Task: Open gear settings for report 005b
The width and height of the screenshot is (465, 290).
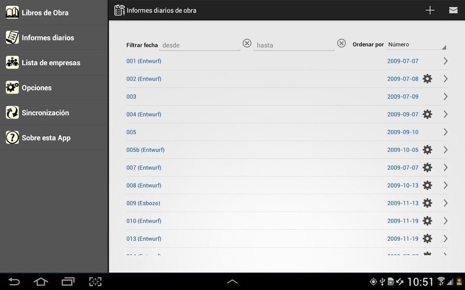Action: coord(427,150)
